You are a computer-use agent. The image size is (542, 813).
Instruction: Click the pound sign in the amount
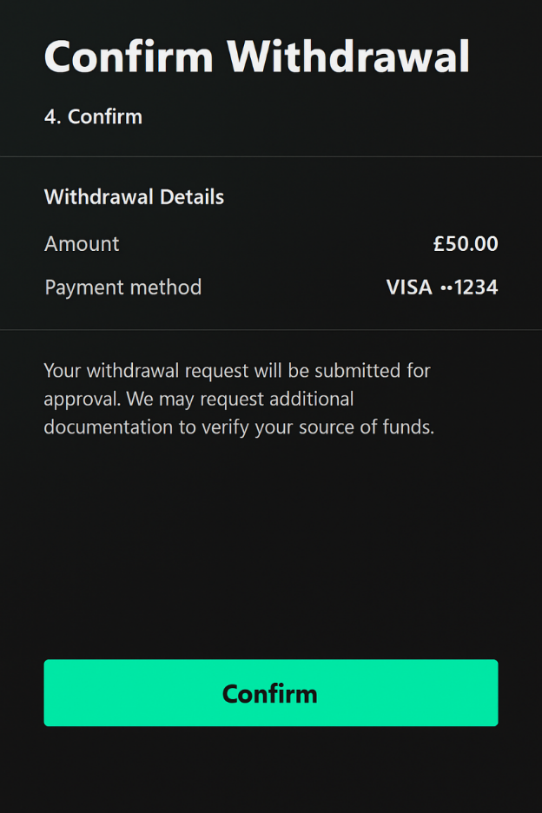(x=439, y=244)
